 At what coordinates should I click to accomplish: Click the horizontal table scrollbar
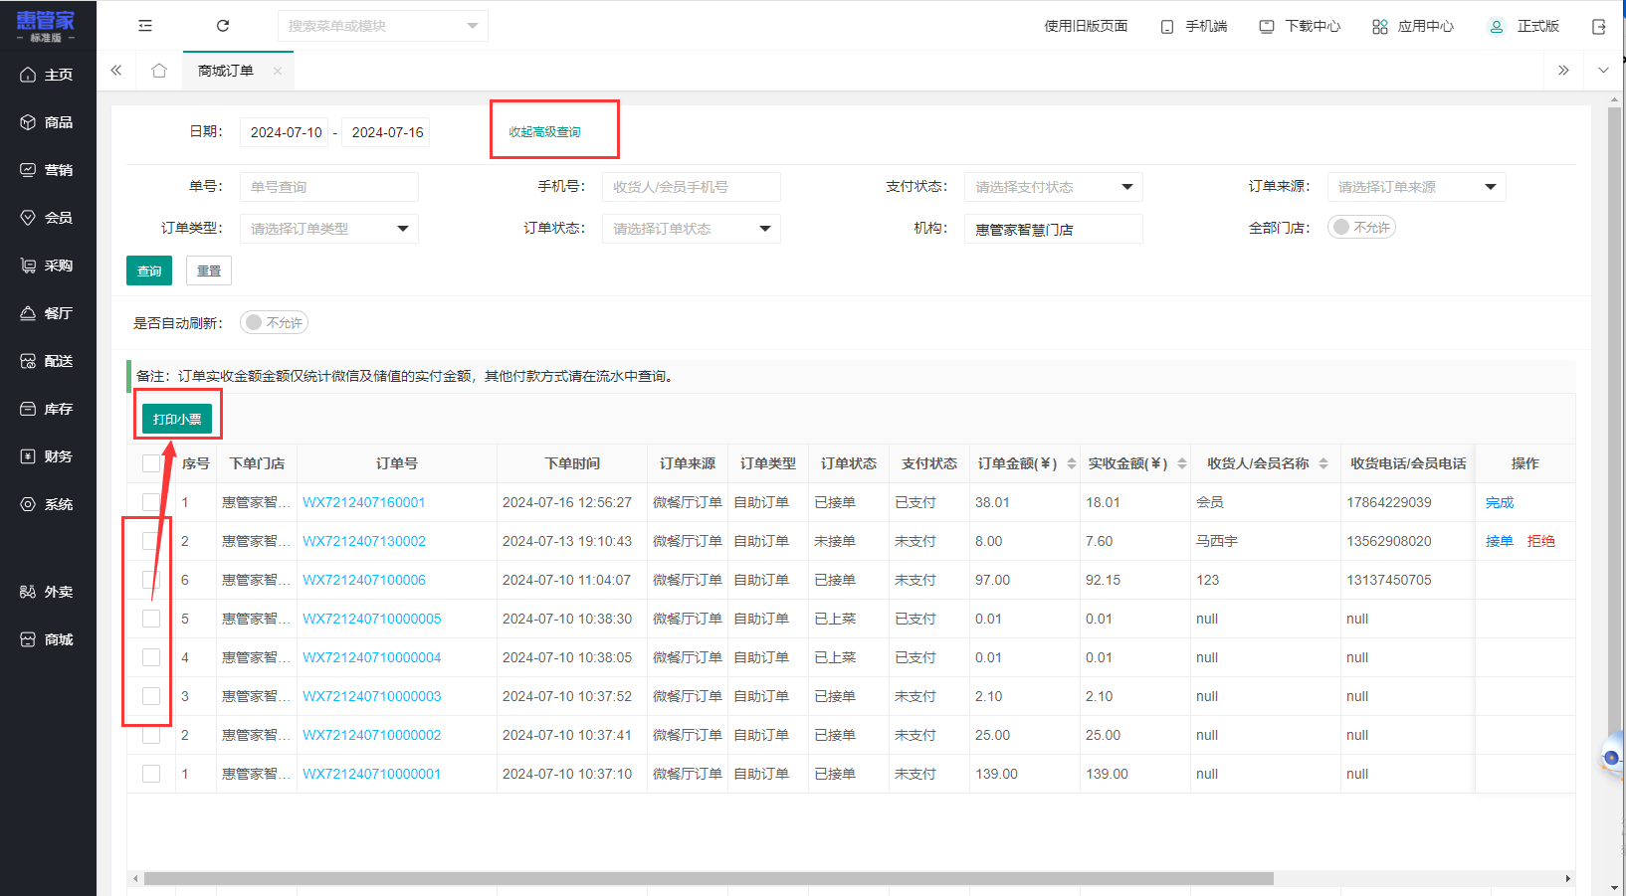[x=709, y=879]
